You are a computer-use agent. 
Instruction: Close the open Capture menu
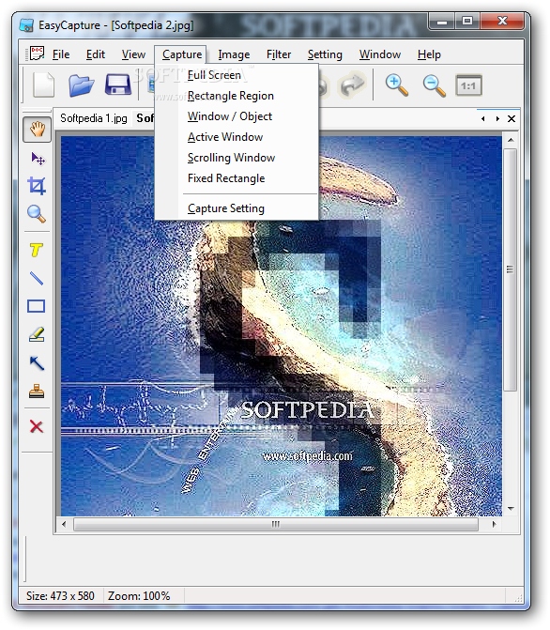[x=181, y=54]
